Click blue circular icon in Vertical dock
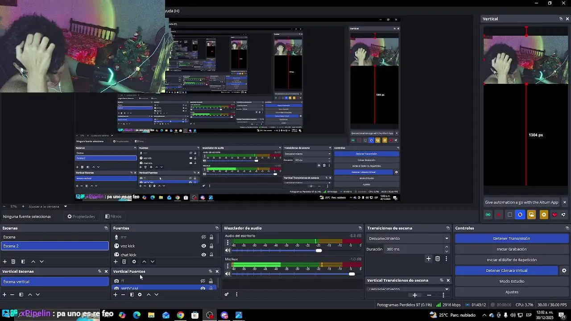 [520, 215]
